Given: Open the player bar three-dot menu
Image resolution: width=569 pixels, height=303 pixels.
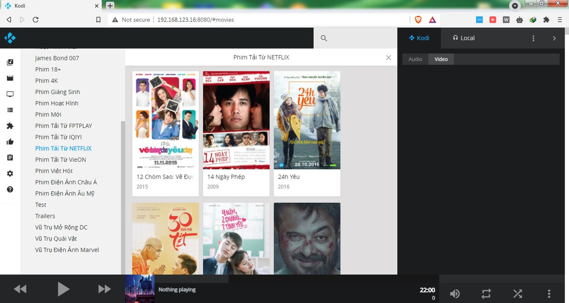Looking at the screenshot, I should tap(549, 293).
